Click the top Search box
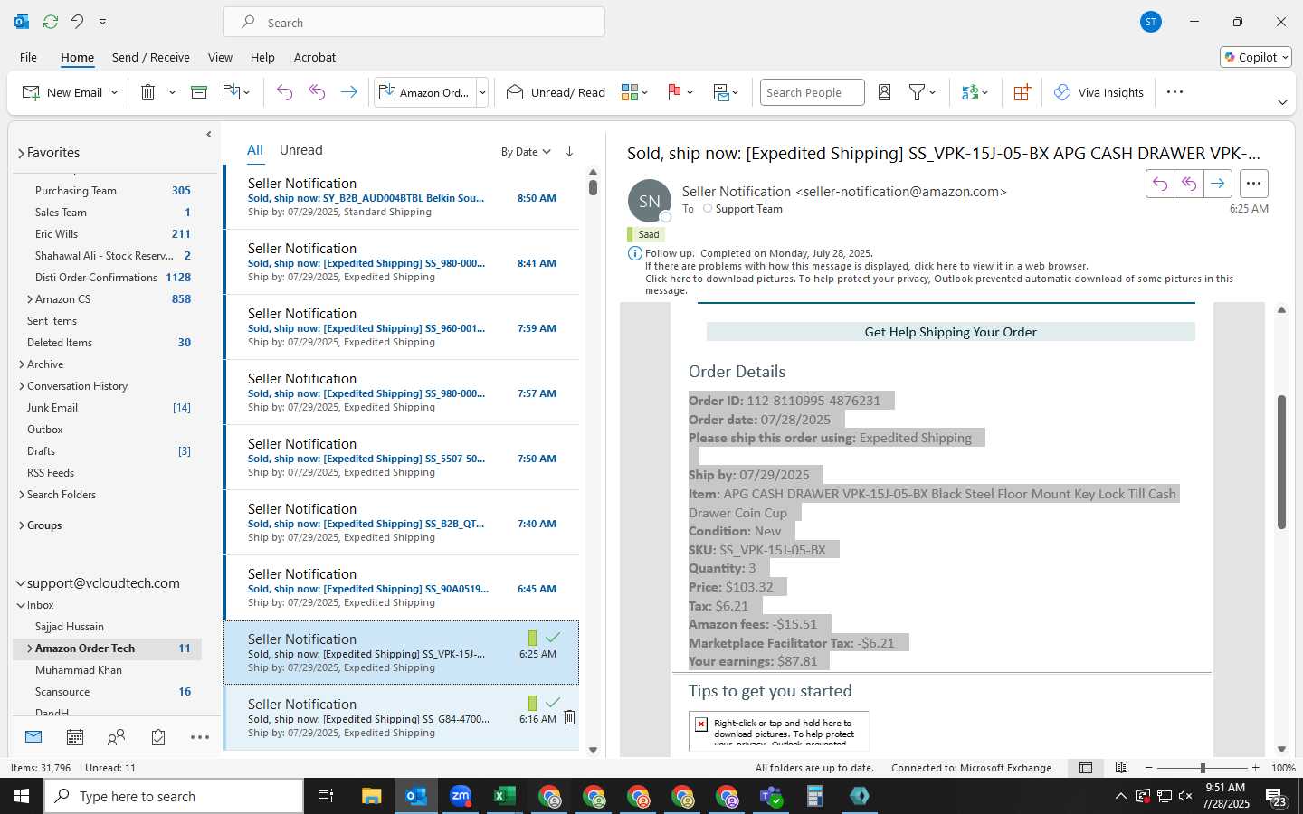This screenshot has height=814, width=1303. coord(414,22)
